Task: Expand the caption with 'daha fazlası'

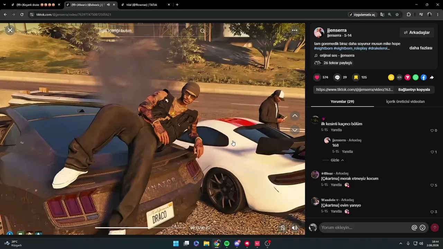Action: click(421, 48)
